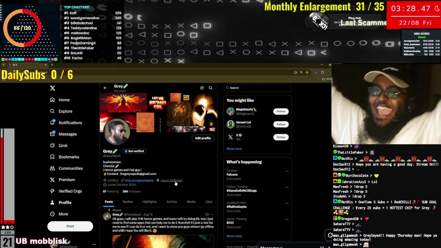Image resolution: width=441 pixels, height=248 pixels.
Task: Open options for #RekhaGupta trend
Action: pyautogui.click(x=287, y=203)
